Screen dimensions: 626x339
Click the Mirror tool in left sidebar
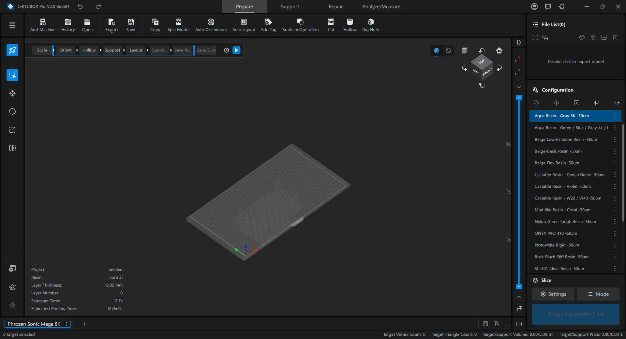pyautogui.click(x=12, y=148)
